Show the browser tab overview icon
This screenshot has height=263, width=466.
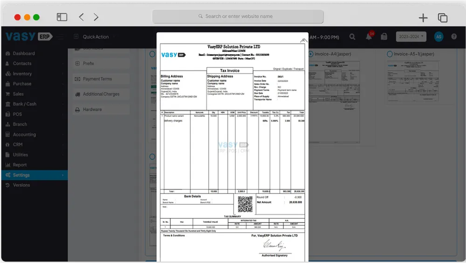click(x=443, y=18)
